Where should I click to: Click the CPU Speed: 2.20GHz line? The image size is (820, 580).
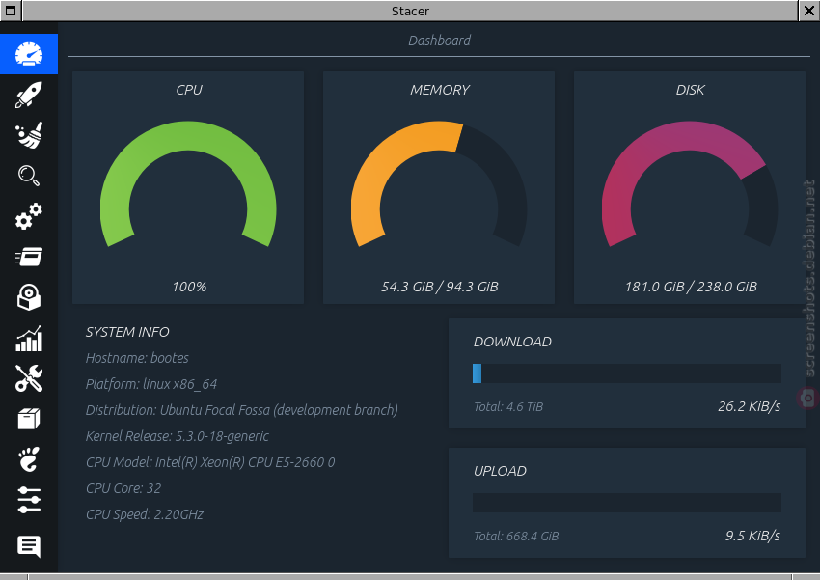[145, 514]
